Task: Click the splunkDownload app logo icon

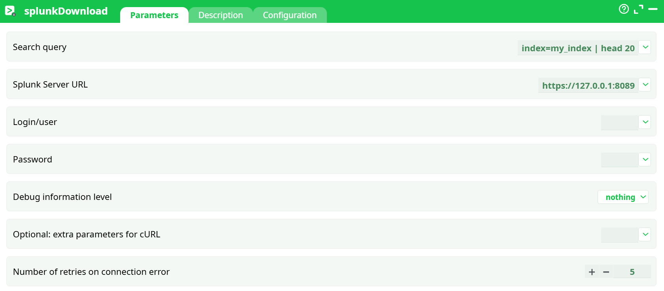Action: pyautogui.click(x=10, y=11)
